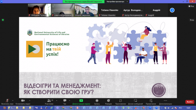Open the Приложения apps panel
The image size is (196, 110).
(x=120, y=102)
